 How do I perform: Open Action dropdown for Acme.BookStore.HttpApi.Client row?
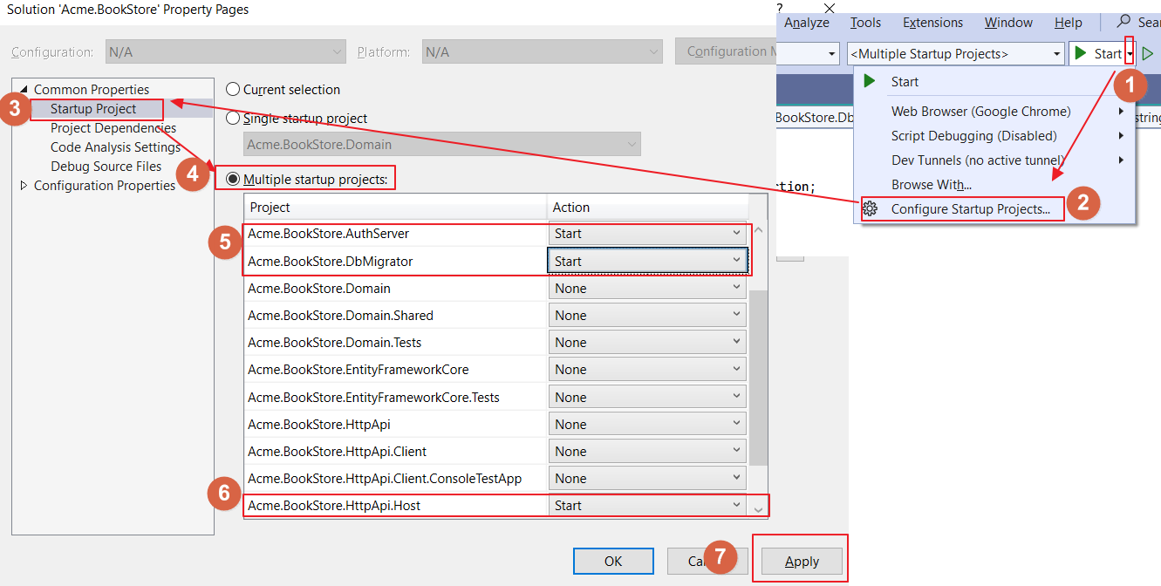pos(647,451)
